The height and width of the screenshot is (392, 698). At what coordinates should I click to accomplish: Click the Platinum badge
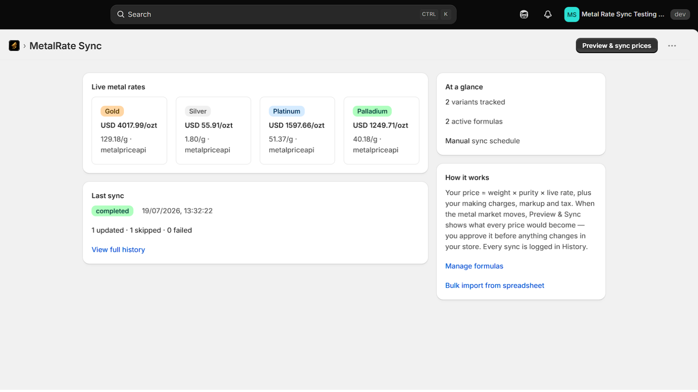click(x=287, y=111)
